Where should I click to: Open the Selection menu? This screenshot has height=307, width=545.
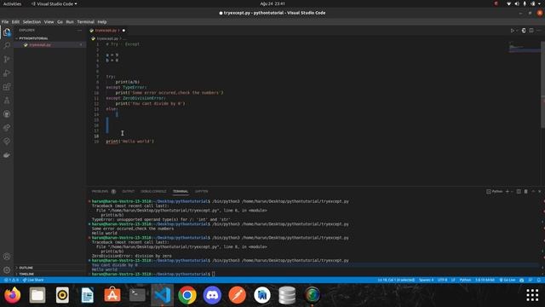click(32, 22)
